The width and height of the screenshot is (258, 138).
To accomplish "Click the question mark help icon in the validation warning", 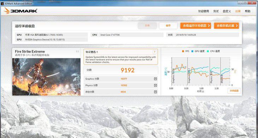I will (154, 52).
